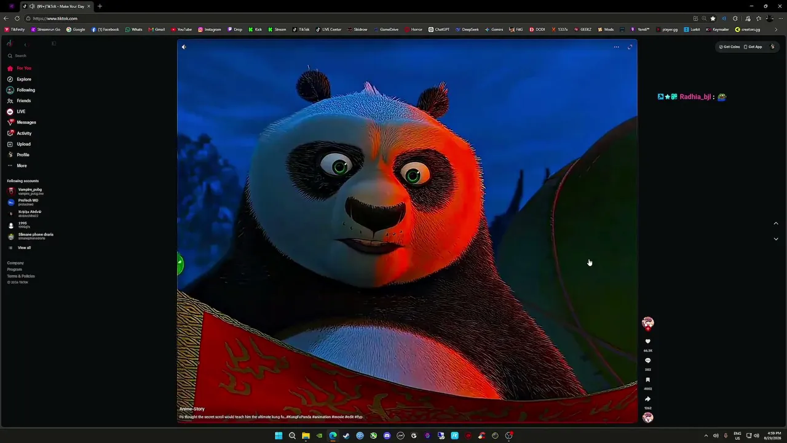The image size is (787, 443).
Task: Bookmark the video to favorites
Action: (x=647, y=380)
